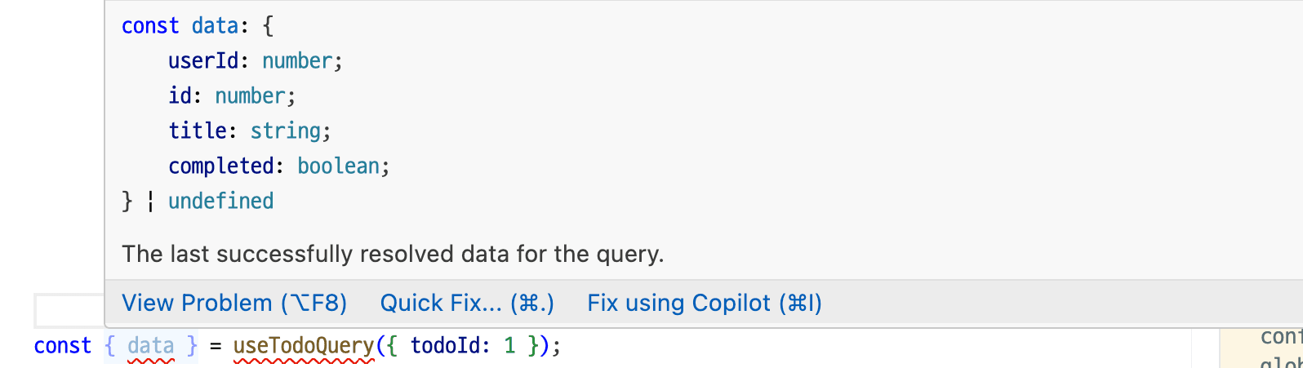Place cursor on todoId property in code
Screen dimensions: 1303x368
pyautogui.click(x=445, y=346)
